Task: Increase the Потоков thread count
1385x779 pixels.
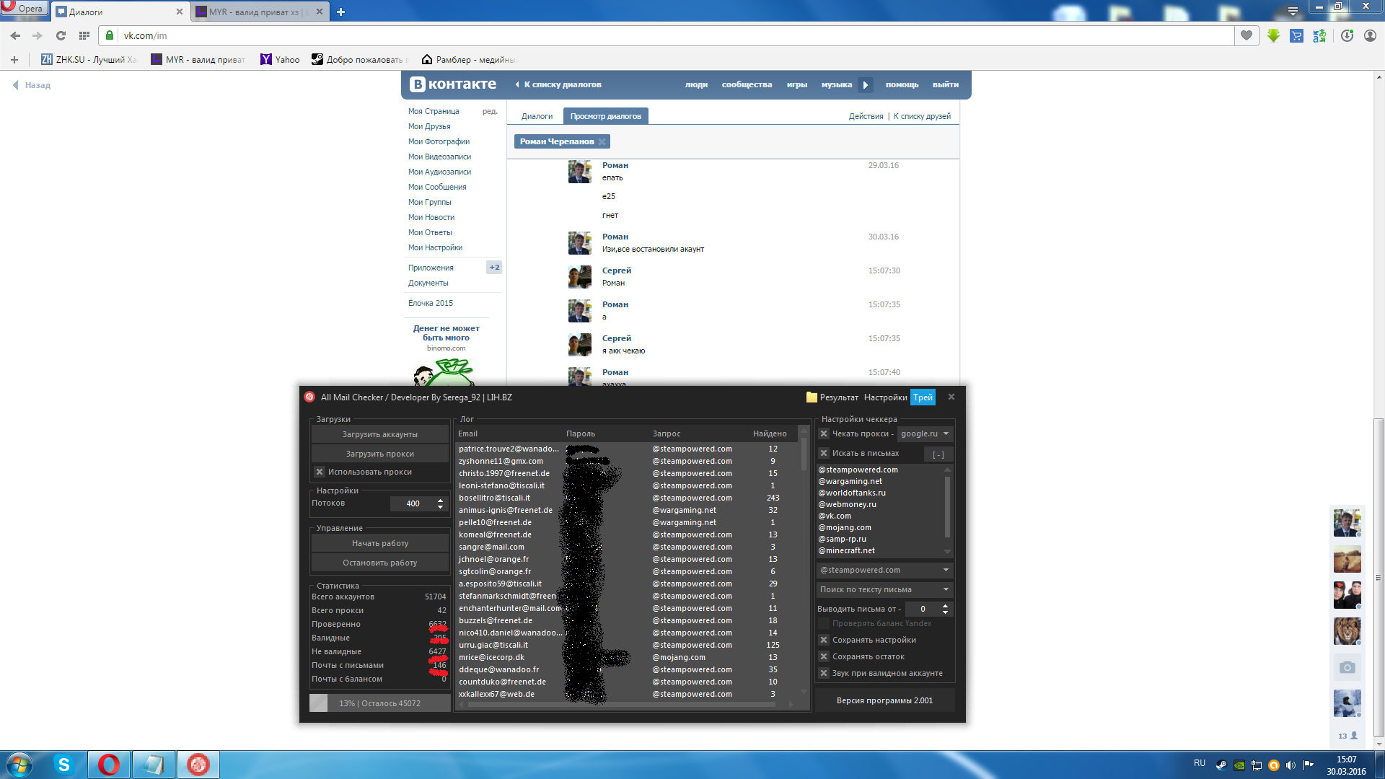Action: (440, 500)
